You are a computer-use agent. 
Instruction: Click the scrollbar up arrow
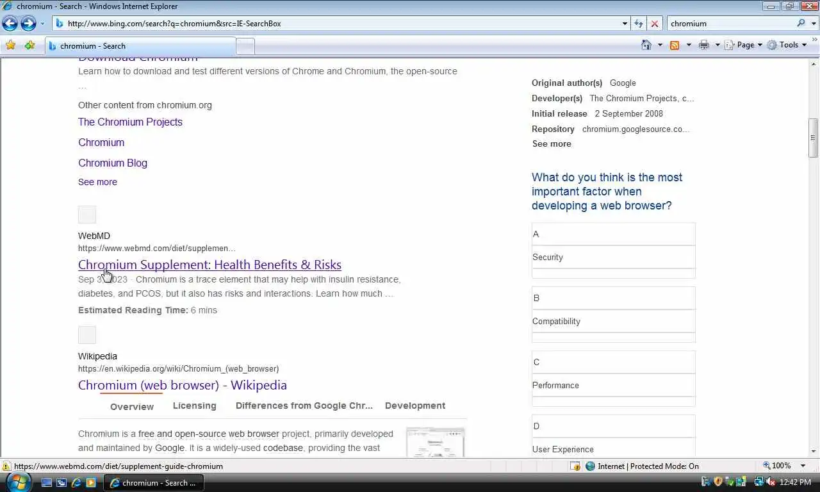814,63
